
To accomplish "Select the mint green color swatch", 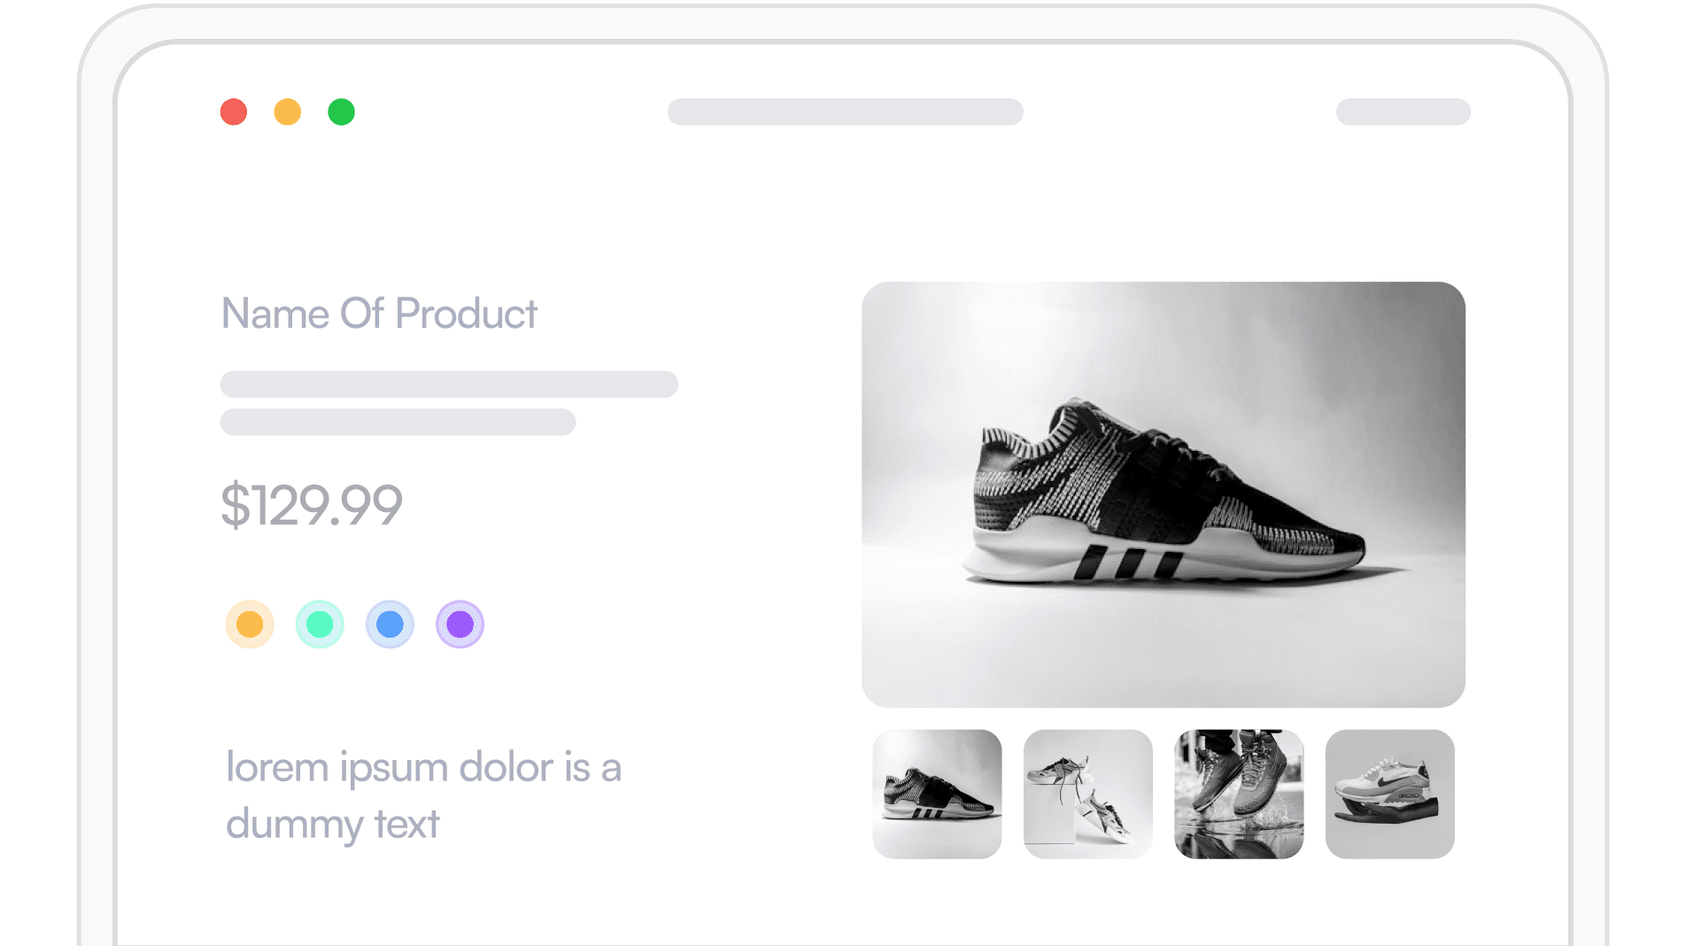I will (x=320, y=624).
